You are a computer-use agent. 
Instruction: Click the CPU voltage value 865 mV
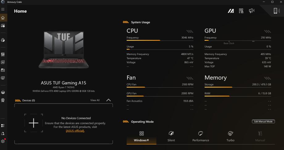tap(189, 62)
